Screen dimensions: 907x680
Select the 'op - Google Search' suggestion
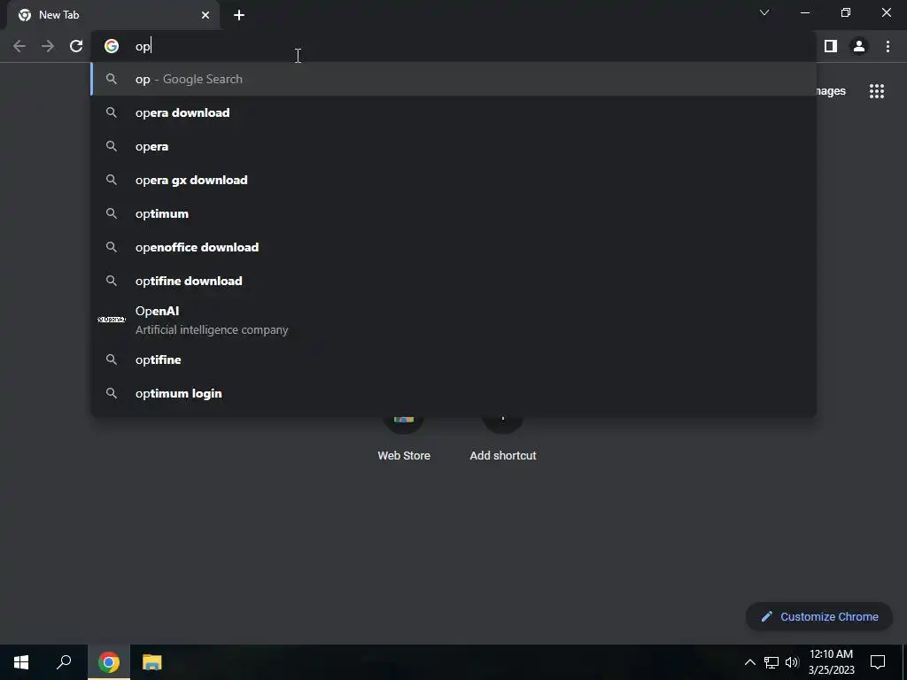coord(453,79)
